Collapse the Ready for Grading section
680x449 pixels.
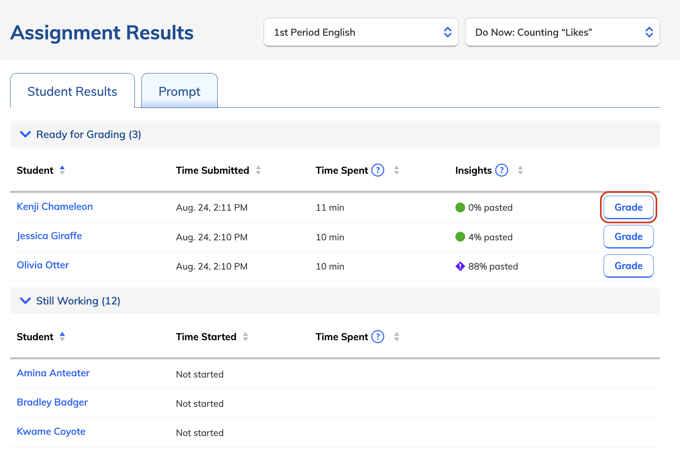point(25,134)
